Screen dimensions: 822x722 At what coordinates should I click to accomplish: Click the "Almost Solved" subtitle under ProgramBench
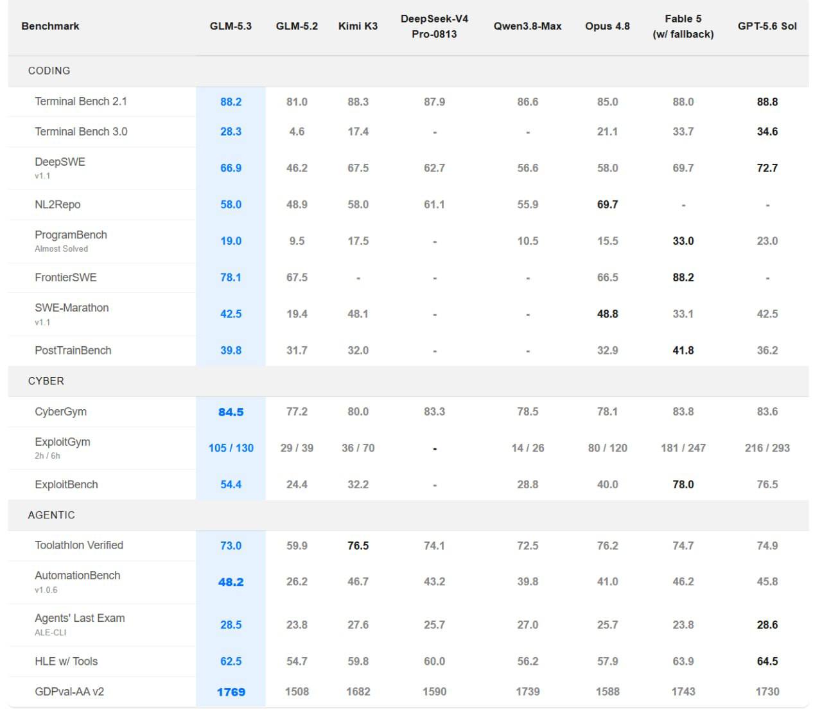pyautogui.click(x=61, y=249)
